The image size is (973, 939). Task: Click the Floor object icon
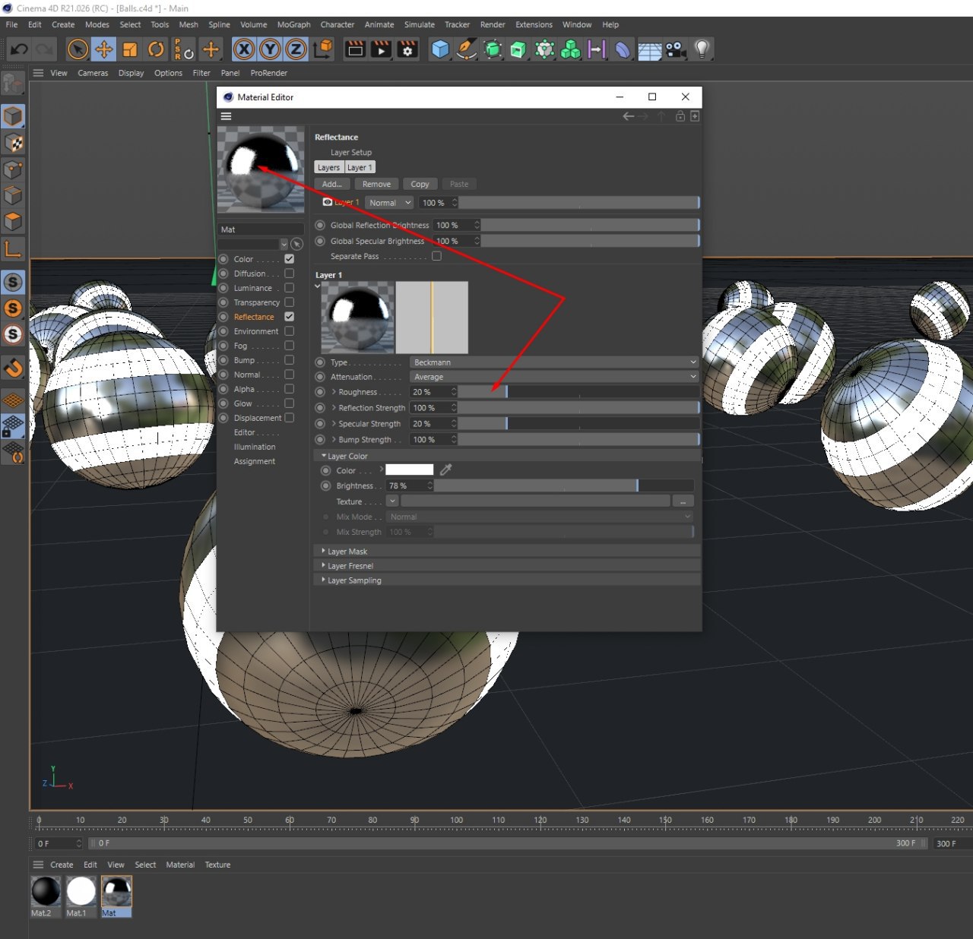pos(649,51)
